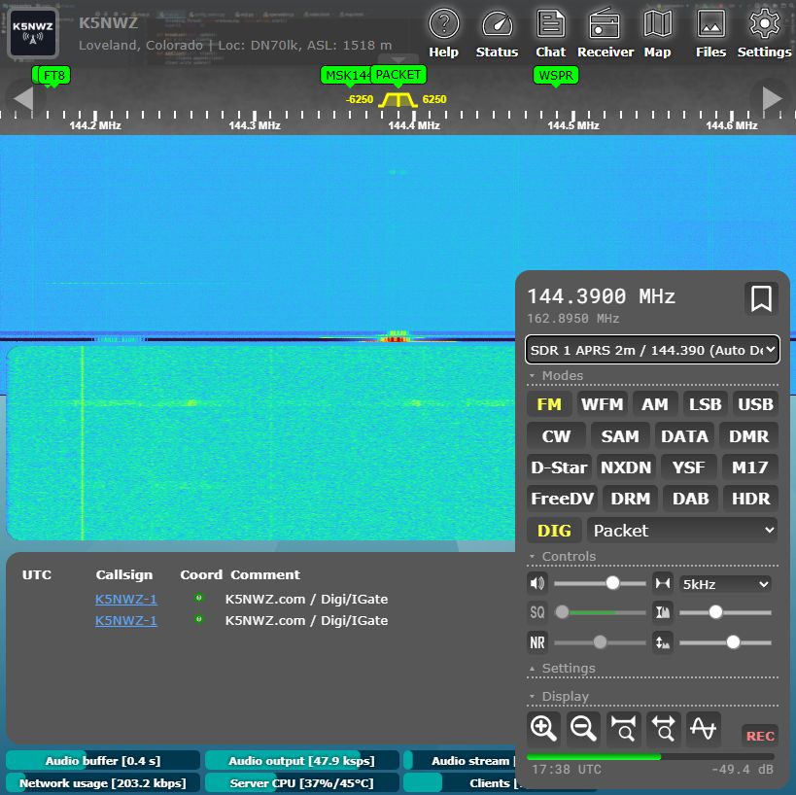Open the Help panel
This screenshot has width=796, height=795.
(x=444, y=33)
